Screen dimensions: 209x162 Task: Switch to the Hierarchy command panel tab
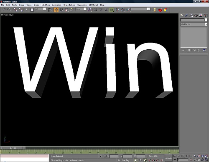click(191, 15)
